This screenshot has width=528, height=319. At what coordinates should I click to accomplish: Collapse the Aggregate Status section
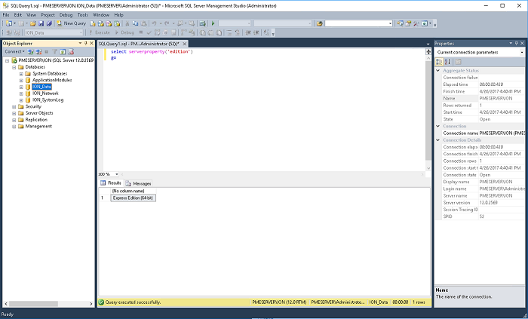tap(438, 71)
